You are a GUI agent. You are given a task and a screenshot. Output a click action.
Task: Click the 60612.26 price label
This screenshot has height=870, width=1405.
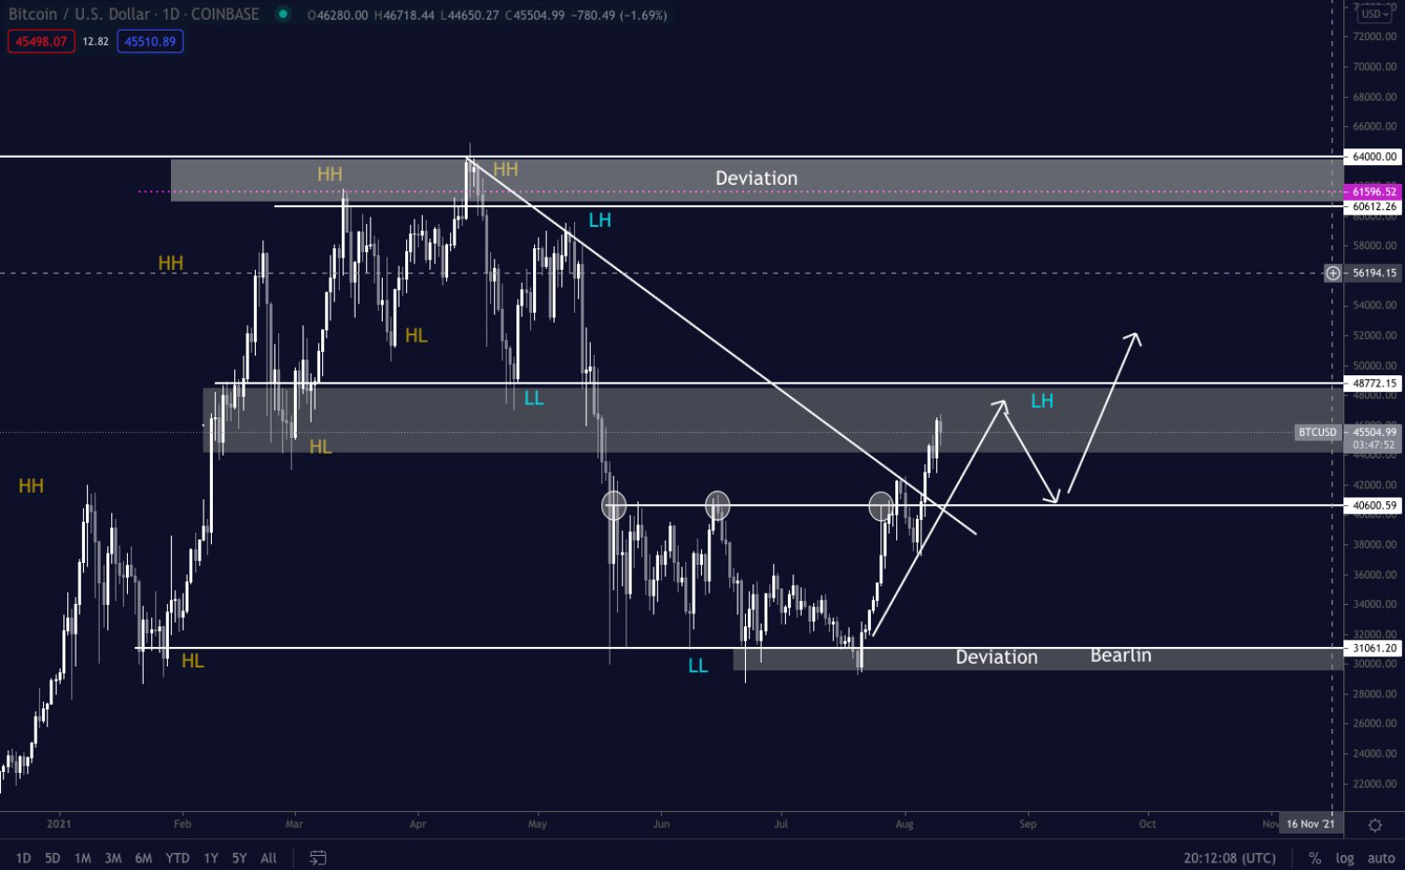1373,206
